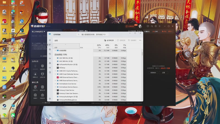Click the Efficiency mode toolbar button
Image resolution: width=220 pixels, height=124 pixels.
pyautogui.click(x=132, y=40)
